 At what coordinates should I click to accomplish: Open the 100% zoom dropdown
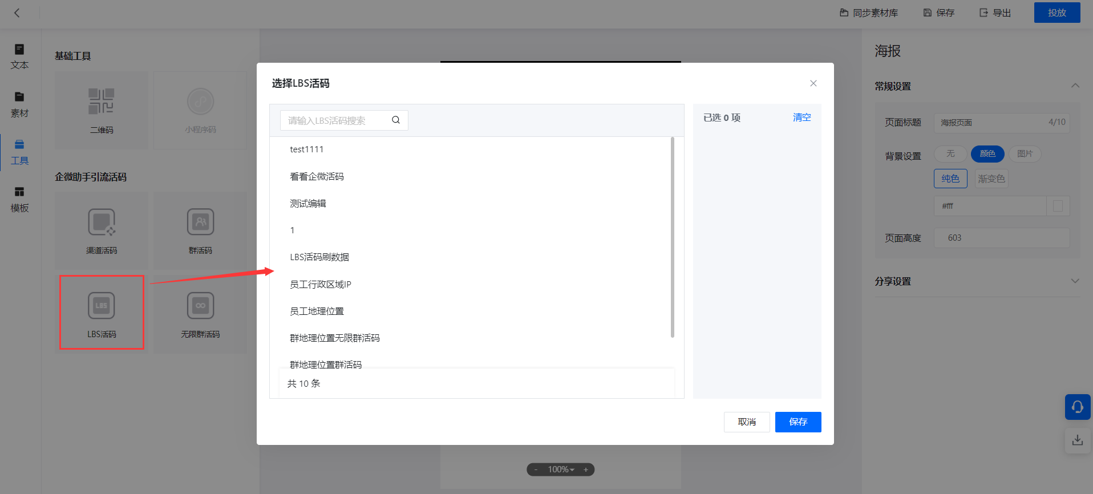pyautogui.click(x=561, y=469)
